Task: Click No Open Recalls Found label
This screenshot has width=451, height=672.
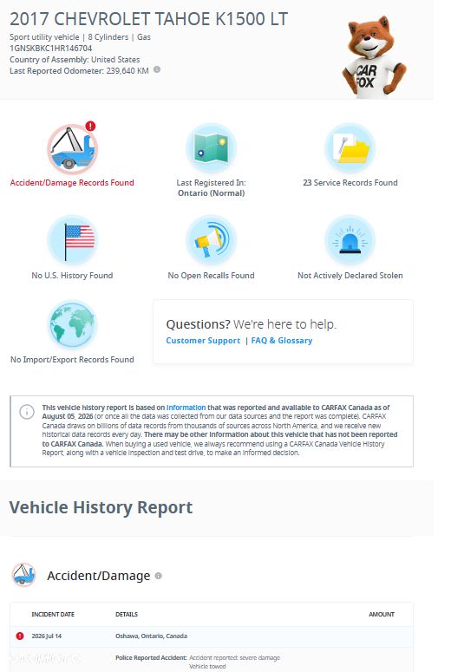Action: (x=211, y=276)
